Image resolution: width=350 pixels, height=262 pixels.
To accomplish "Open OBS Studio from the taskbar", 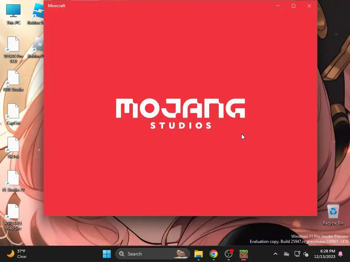I will [x=229, y=254].
